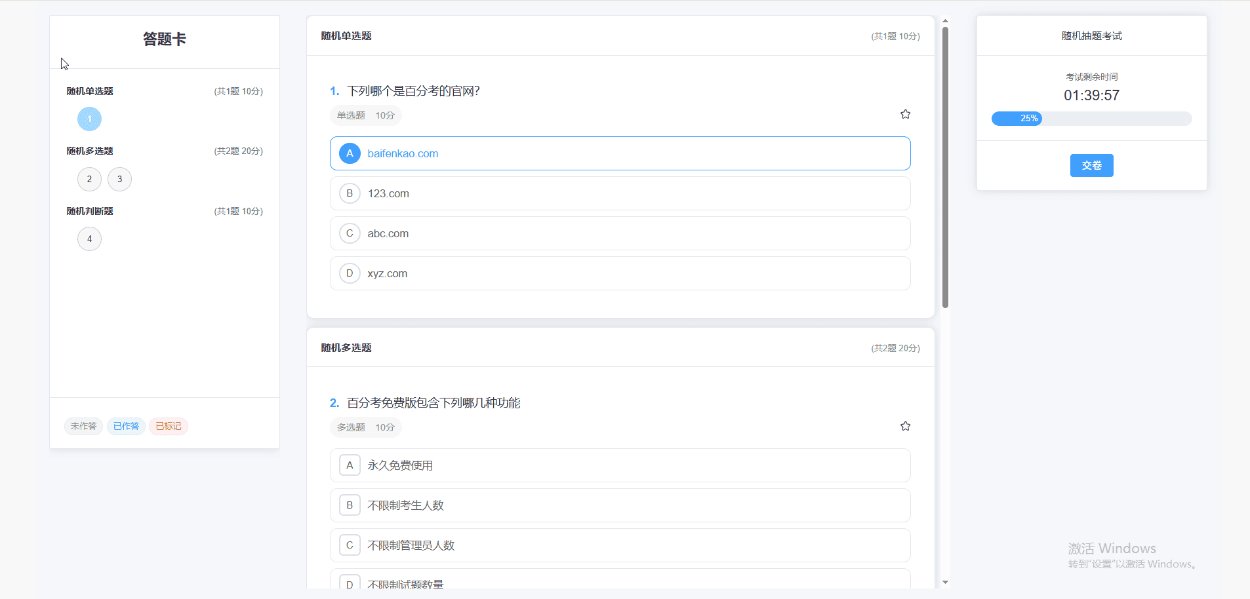This screenshot has width=1250, height=599.
Task: Select question 1 circle in answer card
Action: 89,119
